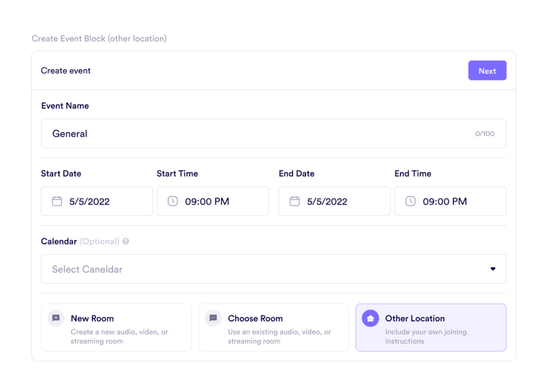
Task: Click the dropdown arrow in the Calendar field
Action: click(493, 269)
